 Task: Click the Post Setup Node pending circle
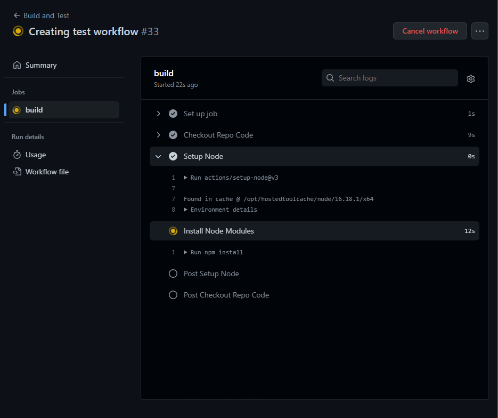click(173, 274)
